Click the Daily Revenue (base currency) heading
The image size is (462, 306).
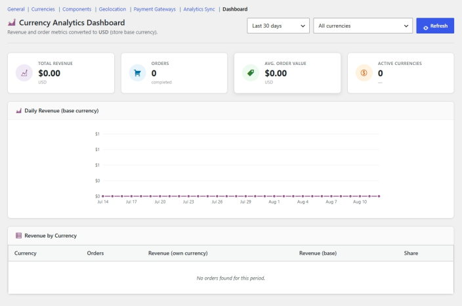(x=62, y=111)
